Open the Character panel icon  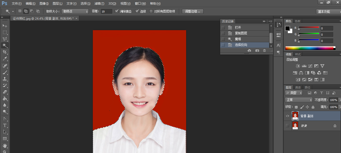pos(278,45)
